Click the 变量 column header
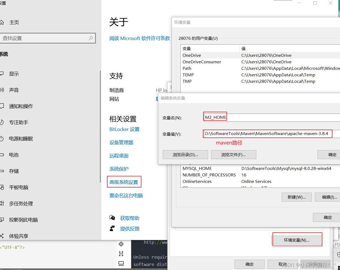 pyautogui.click(x=210, y=49)
